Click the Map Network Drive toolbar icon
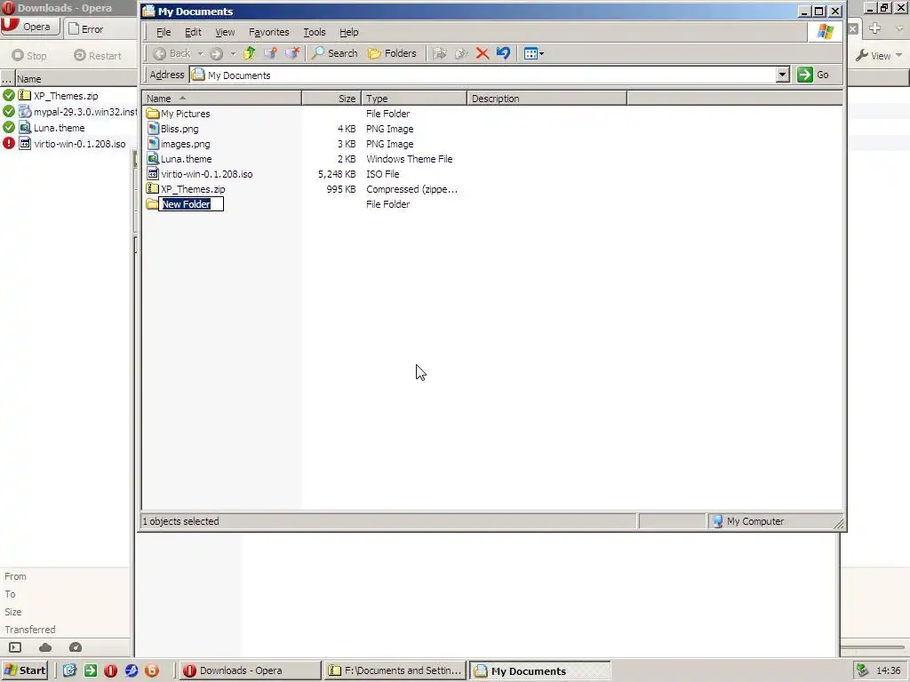The height and width of the screenshot is (682, 910). [270, 53]
